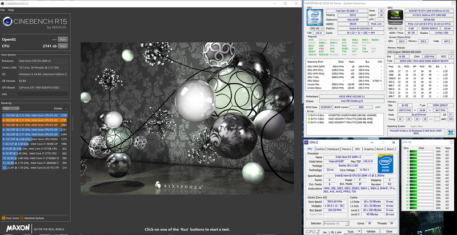Click the Validate button in CPU-Z
Screen dimensions: 457x235
(x=370, y=232)
